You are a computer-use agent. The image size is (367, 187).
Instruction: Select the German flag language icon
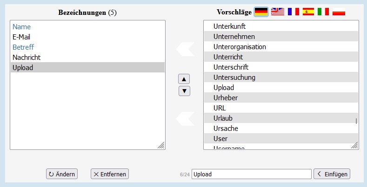tap(261, 12)
